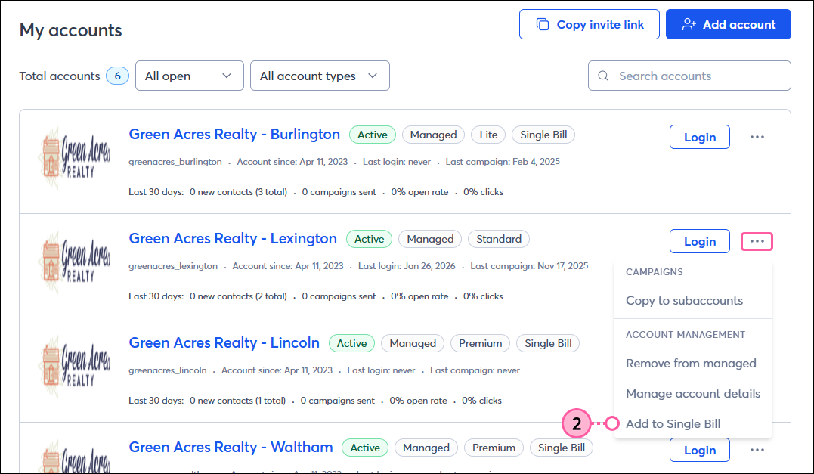This screenshot has width=814, height=474.
Task: Click the Lincoln Green Acres logo
Action: [76, 367]
